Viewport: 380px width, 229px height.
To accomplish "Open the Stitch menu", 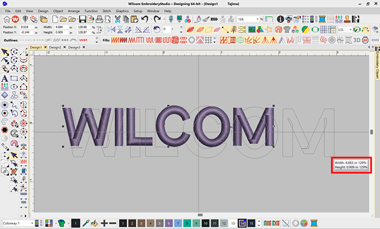I will [x=106, y=11].
